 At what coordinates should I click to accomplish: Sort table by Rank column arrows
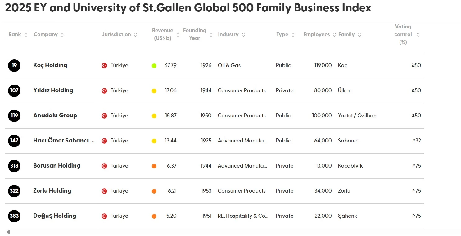[26, 35]
